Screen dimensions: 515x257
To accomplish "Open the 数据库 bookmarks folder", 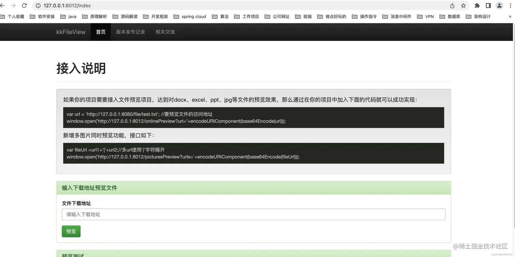I will [x=453, y=16].
